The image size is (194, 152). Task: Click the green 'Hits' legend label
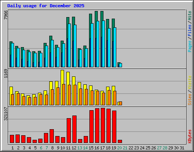189,16
